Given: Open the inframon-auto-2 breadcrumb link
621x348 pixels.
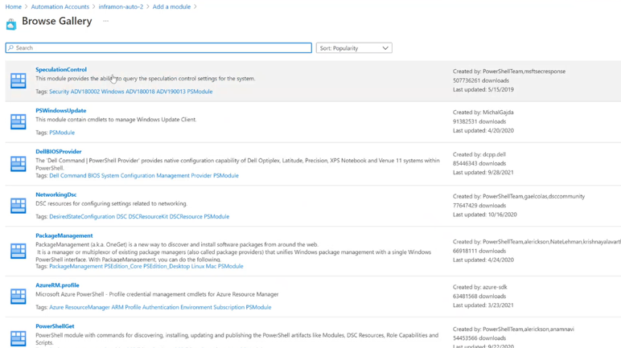Looking at the screenshot, I should 121,6.
